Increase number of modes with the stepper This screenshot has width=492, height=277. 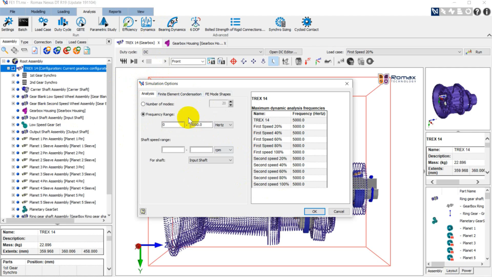(x=230, y=102)
